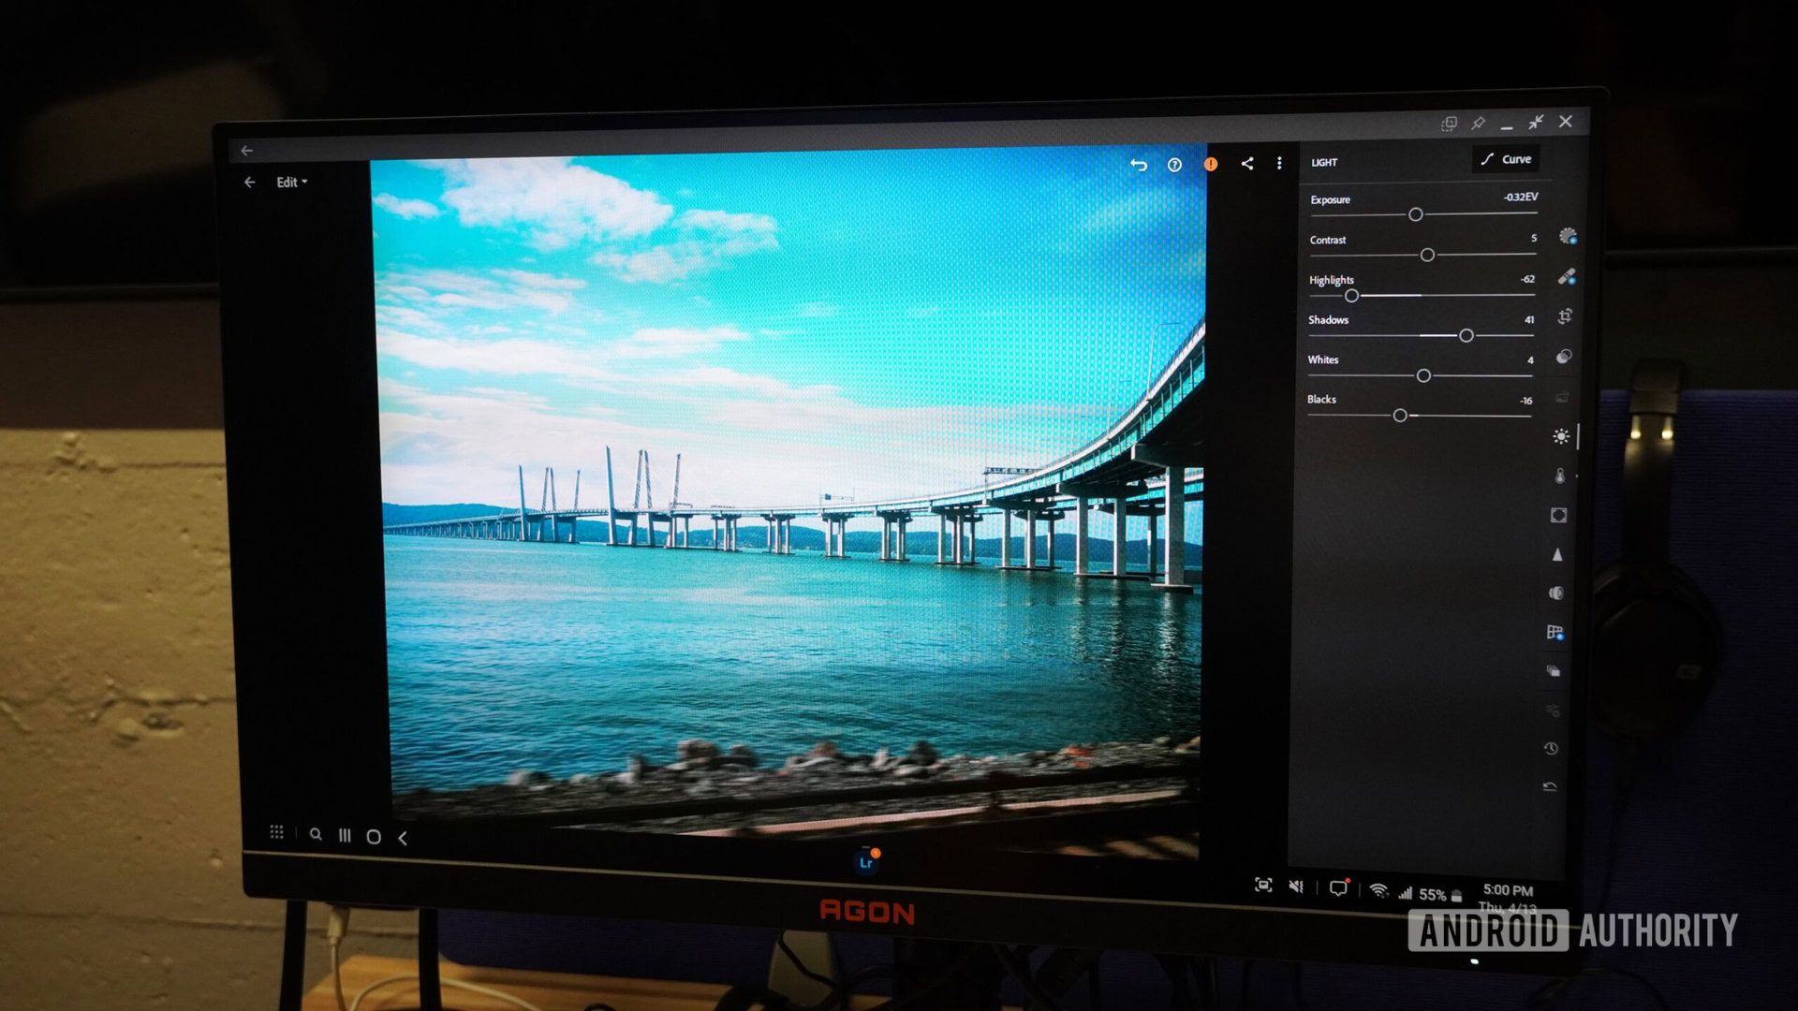1798x1011 pixels.
Task: Exit fullscreen with the shrink arrows icon
Action: (1536, 122)
